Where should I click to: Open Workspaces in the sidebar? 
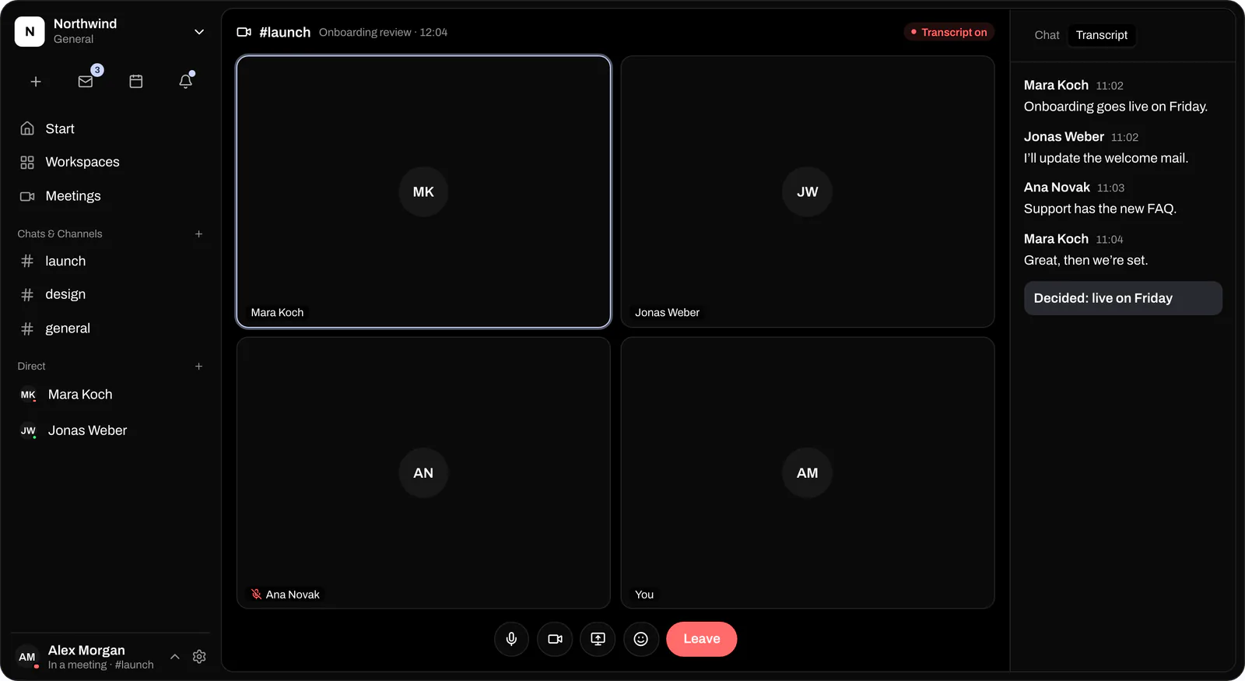coord(110,162)
